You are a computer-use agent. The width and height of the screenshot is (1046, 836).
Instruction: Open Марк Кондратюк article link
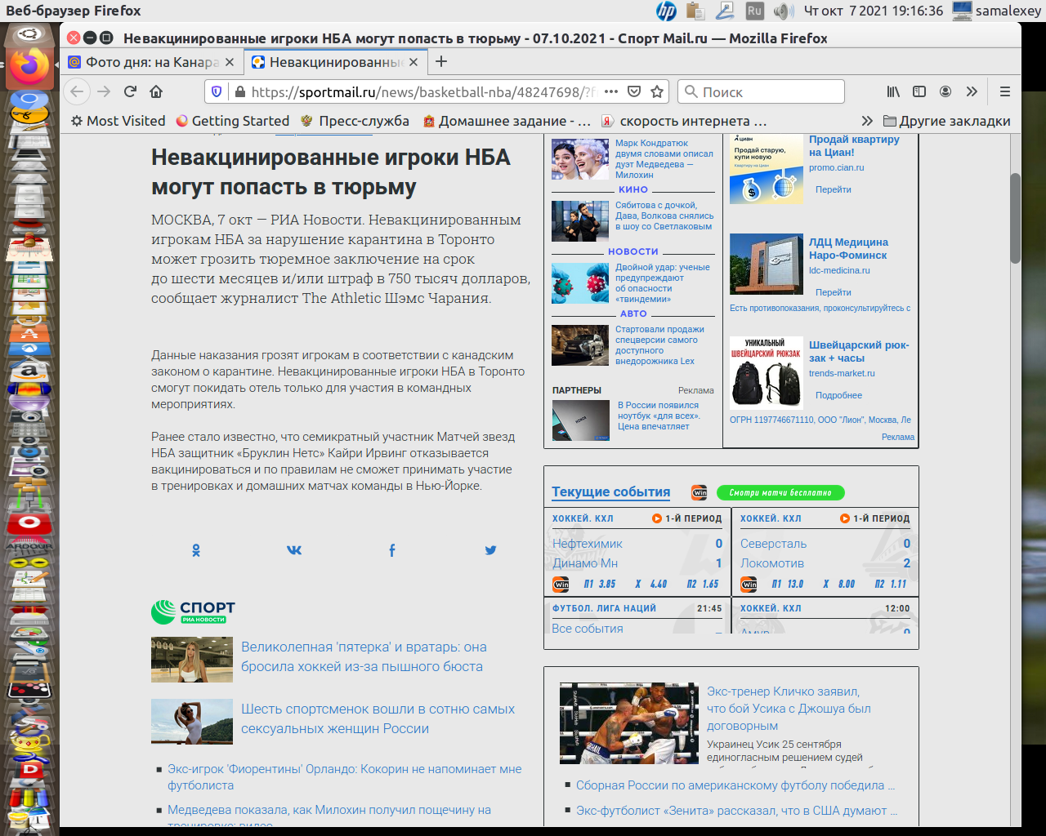click(664, 159)
